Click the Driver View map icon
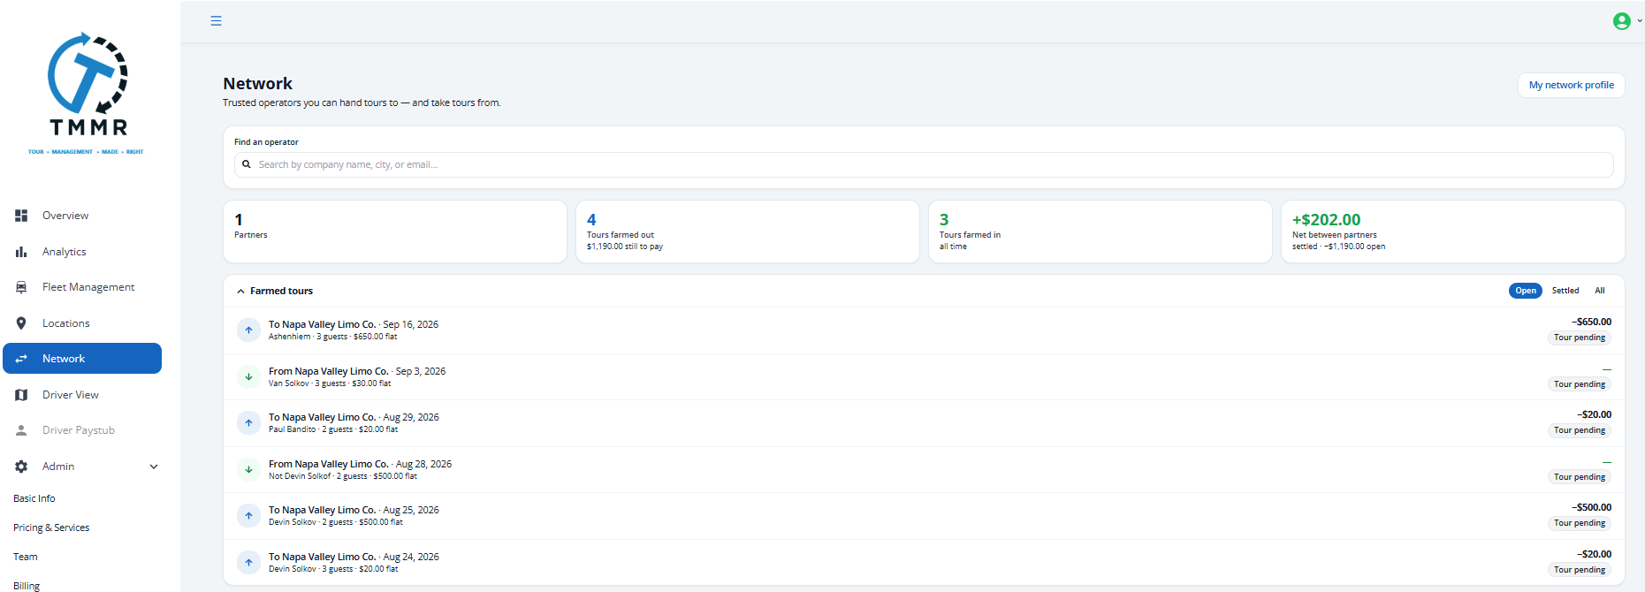The width and height of the screenshot is (1645, 592). pos(21,395)
